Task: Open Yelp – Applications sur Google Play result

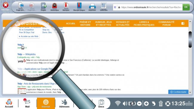Action: [36, 69]
